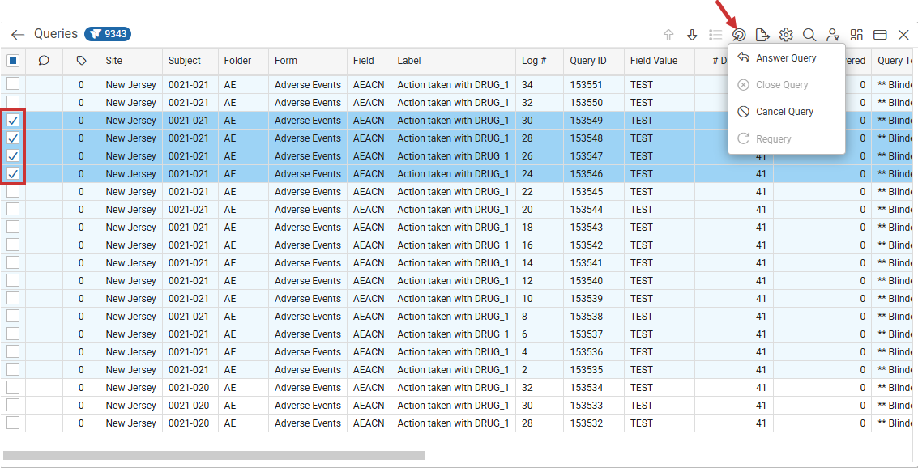Check the box for Query ID 153551
Viewport: 918px width, 468px height.
pos(13,83)
